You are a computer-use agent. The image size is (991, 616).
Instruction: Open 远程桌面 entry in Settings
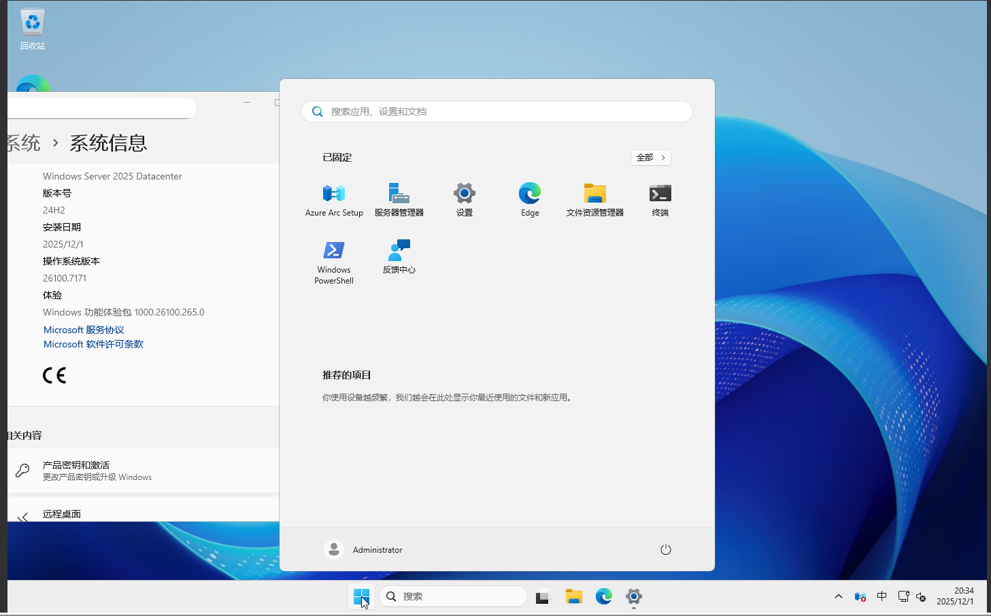click(143, 509)
